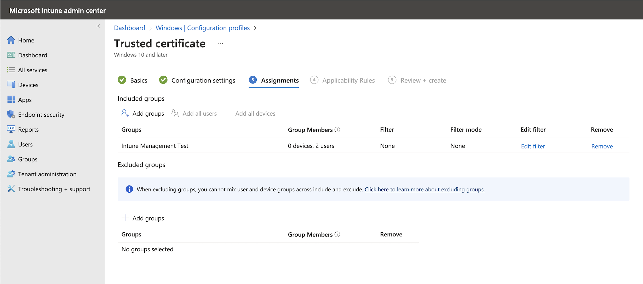643x284 pixels.
Task: Open link about excluding groups
Action: coord(424,189)
